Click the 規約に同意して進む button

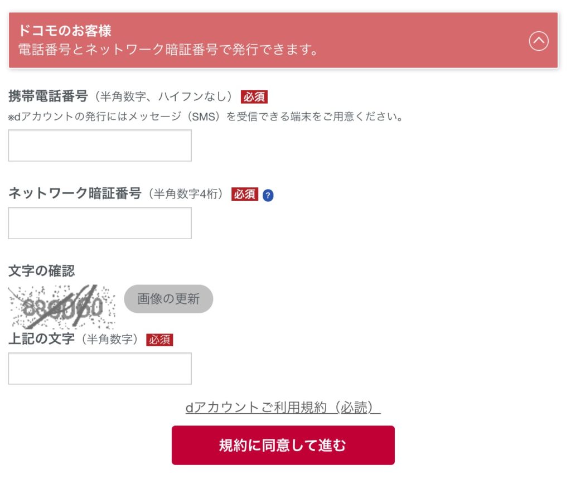point(283,446)
